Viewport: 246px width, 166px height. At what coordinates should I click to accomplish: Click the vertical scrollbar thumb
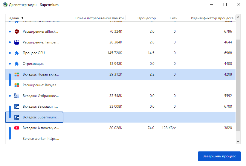(238, 85)
